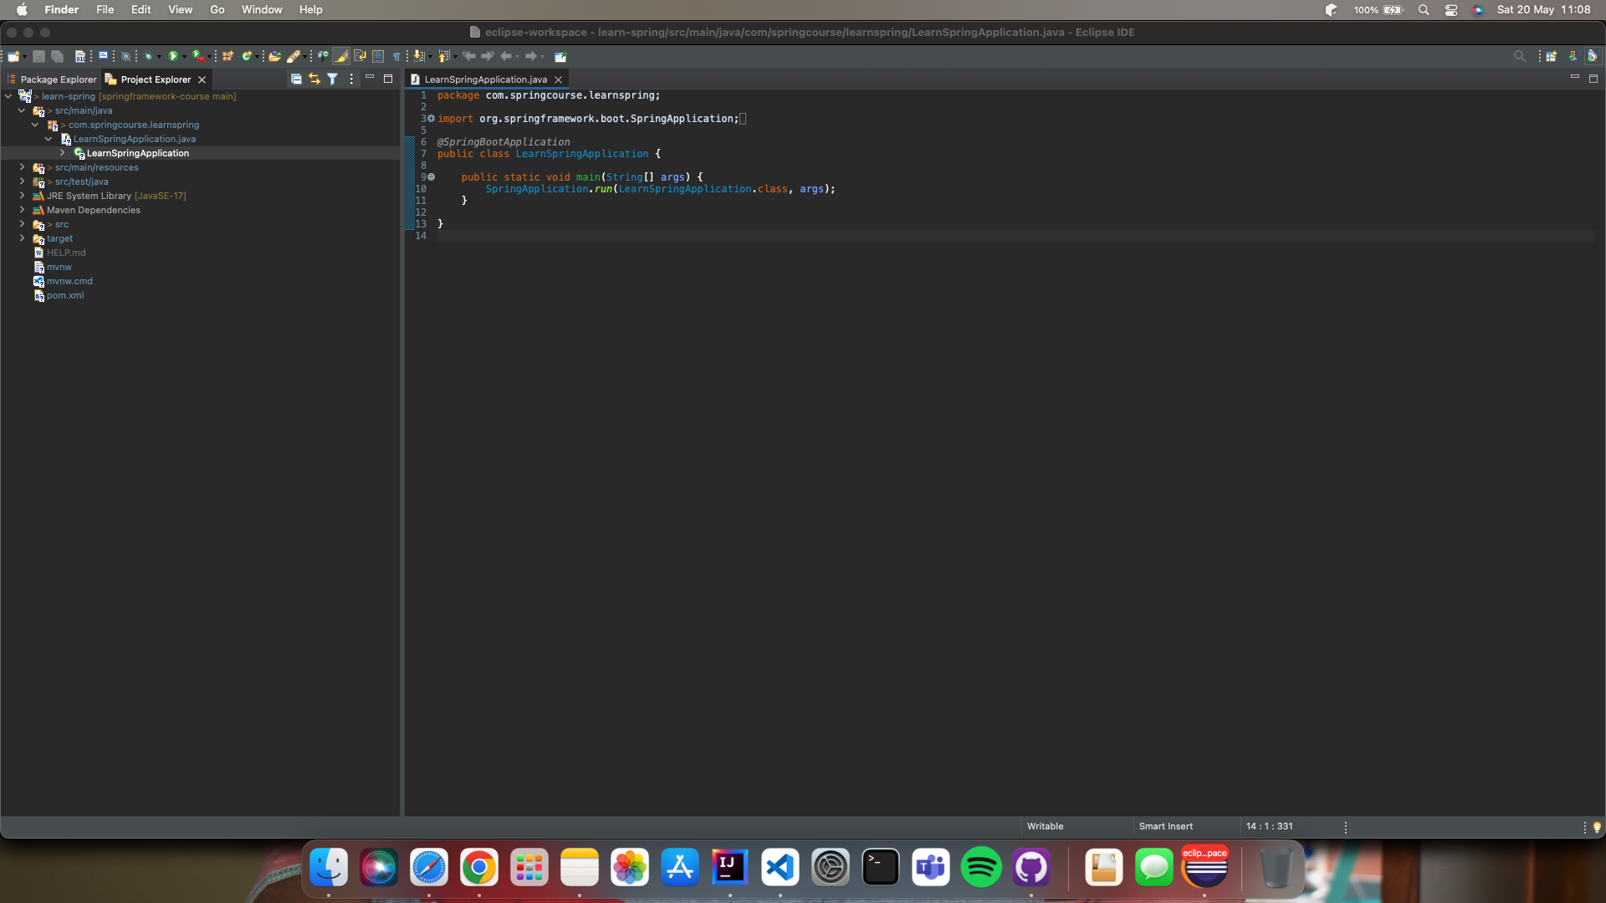Click the Back navigation arrow icon
The height and width of the screenshot is (903, 1606).
(506, 56)
